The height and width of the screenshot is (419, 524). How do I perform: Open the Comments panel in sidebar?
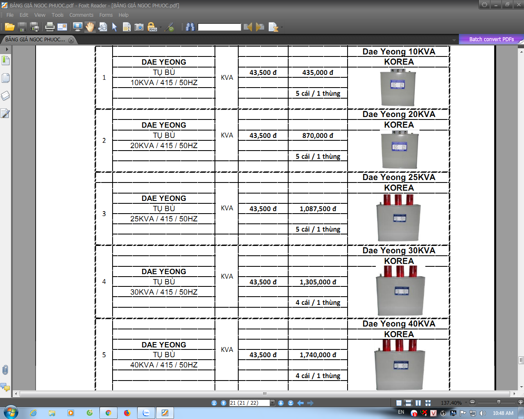(x=5, y=387)
